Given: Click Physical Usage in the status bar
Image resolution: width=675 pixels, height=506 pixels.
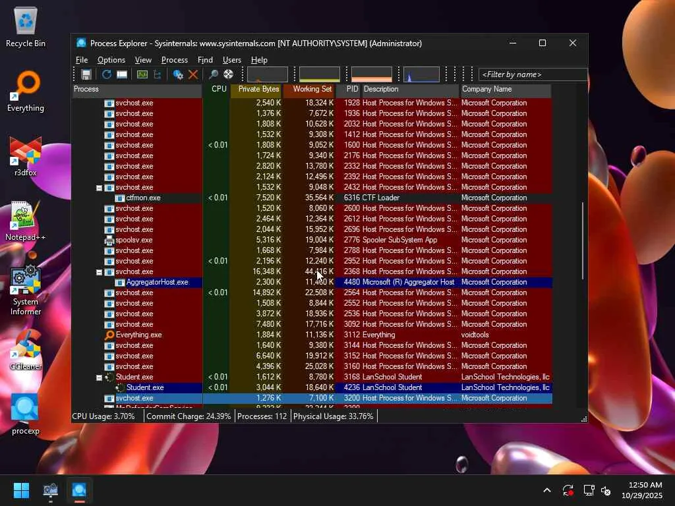Looking at the screenshot, I should pyautogui.click(x=333, y=416).
